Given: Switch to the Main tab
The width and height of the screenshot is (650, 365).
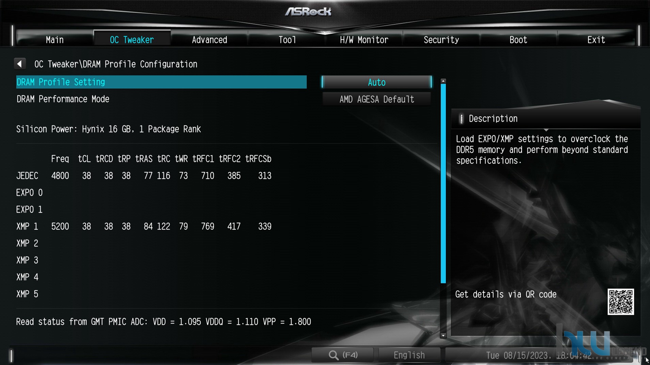Looking at the screenshot, I should coord(55,40).
